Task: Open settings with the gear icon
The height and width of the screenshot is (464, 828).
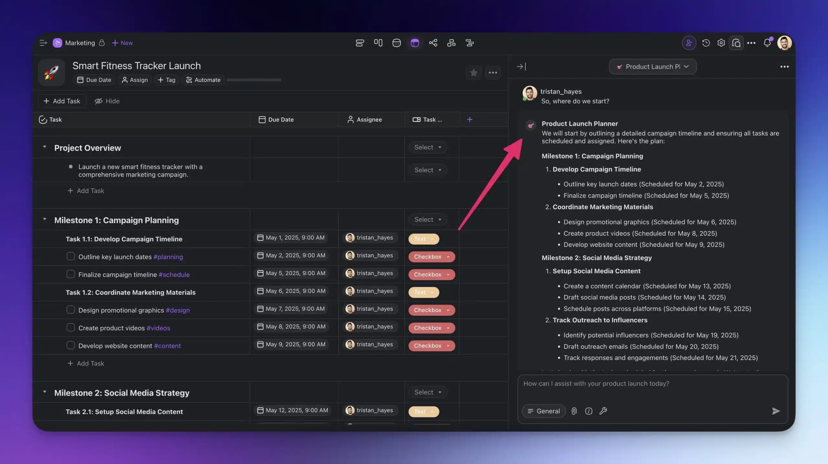Action: 721,43
